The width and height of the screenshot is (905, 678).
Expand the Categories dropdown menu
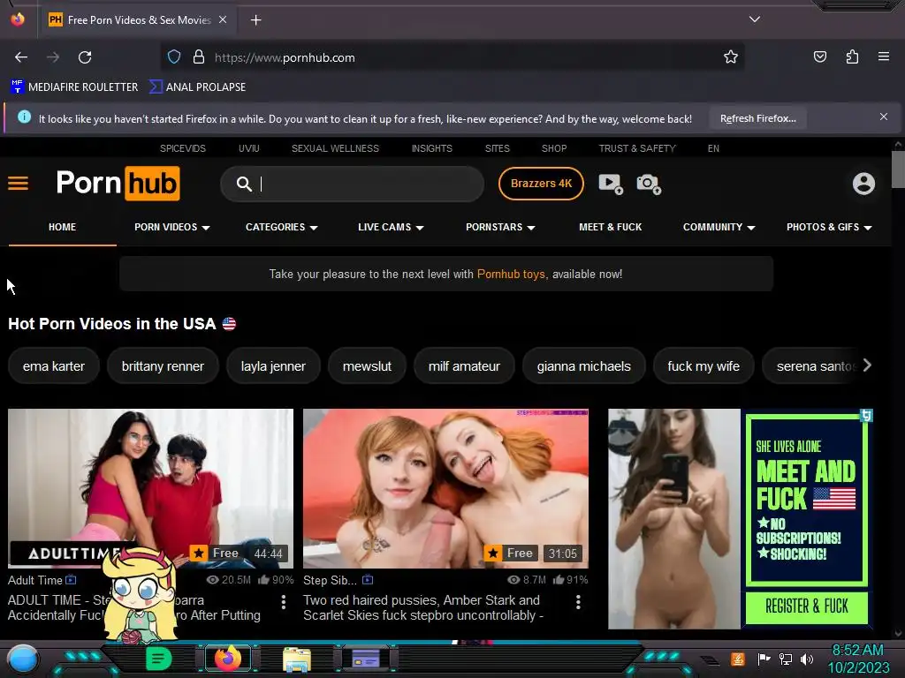tap(282, 227)
